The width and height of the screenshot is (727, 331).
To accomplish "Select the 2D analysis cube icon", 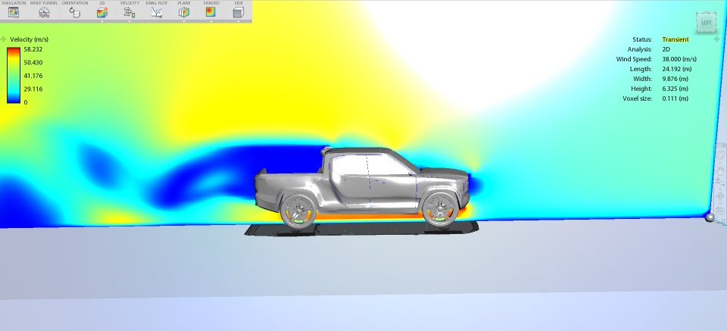I will pyautogui.click(x=102, y=13).
